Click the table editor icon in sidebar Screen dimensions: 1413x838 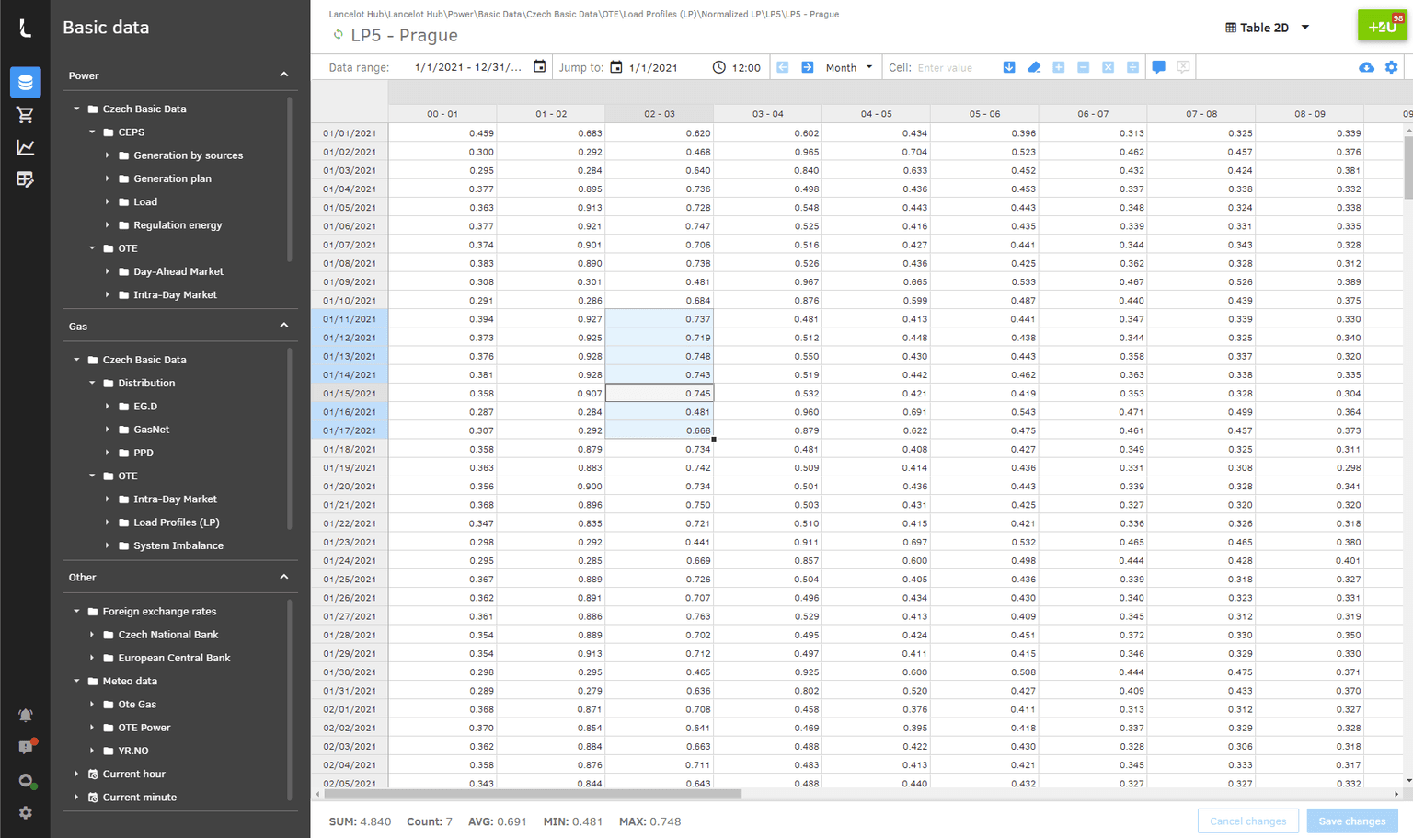point(25,179)
